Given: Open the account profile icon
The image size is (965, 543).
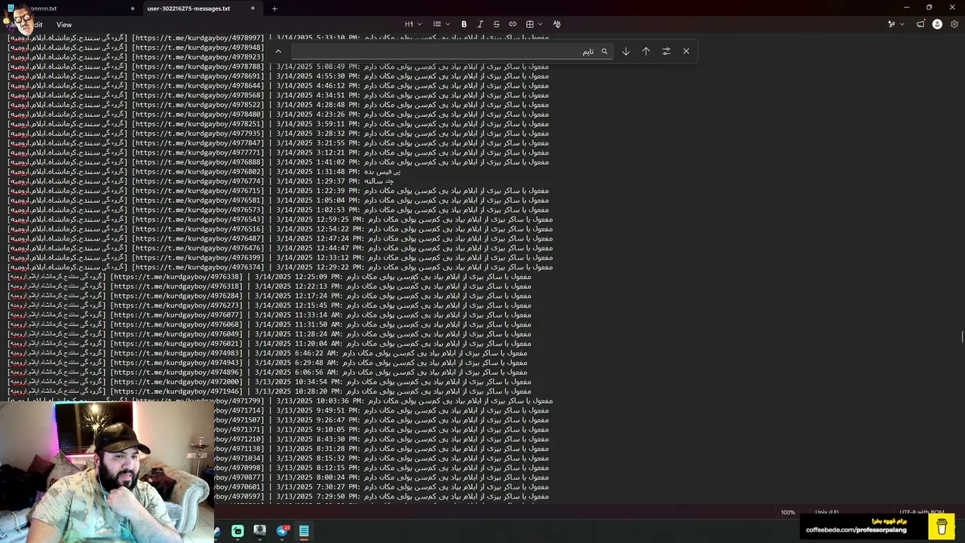Looking at the screenshot, I should coord(937,24).
